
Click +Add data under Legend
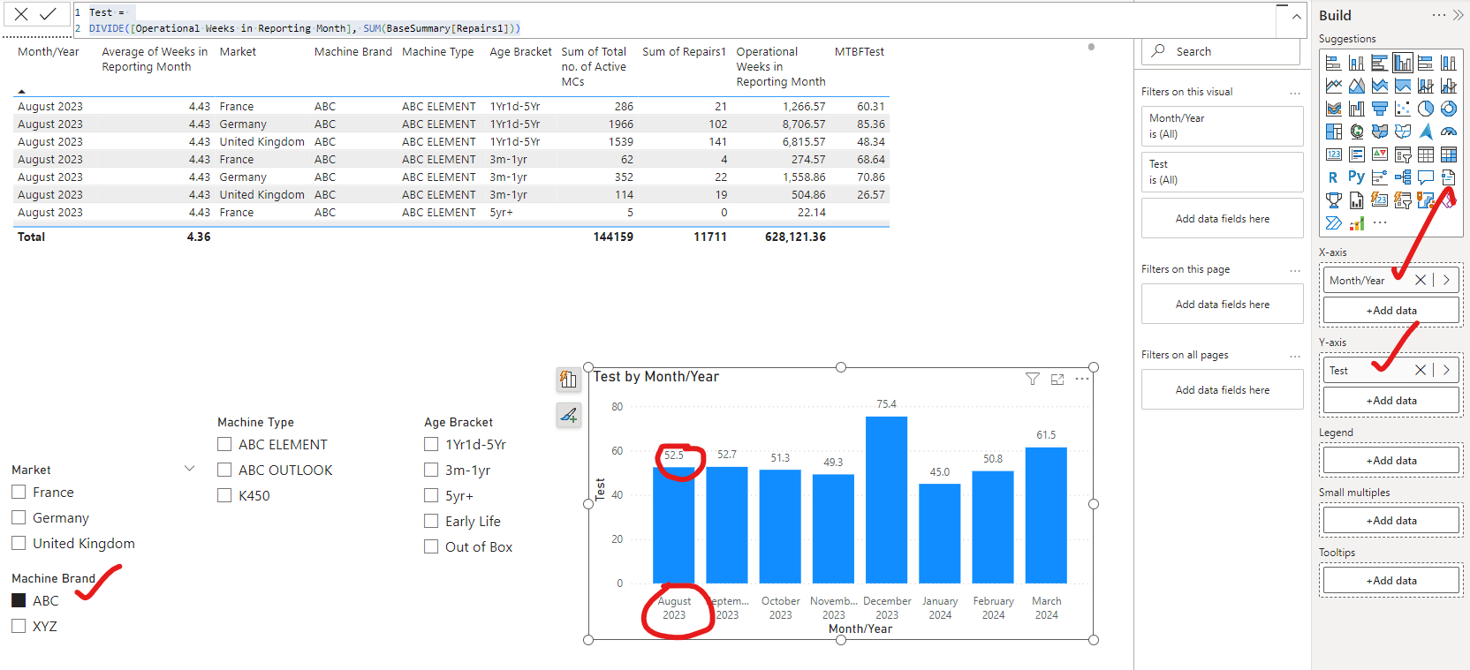(1391, 460)
